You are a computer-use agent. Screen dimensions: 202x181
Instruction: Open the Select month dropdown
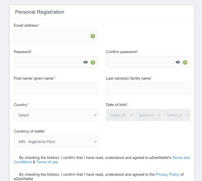pos(148,115)
